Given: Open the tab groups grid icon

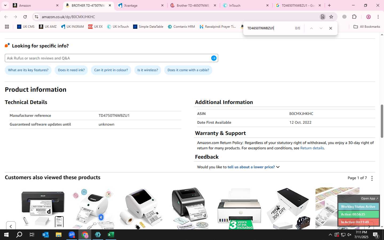Looking at the screenshot, I should point(7,27).
